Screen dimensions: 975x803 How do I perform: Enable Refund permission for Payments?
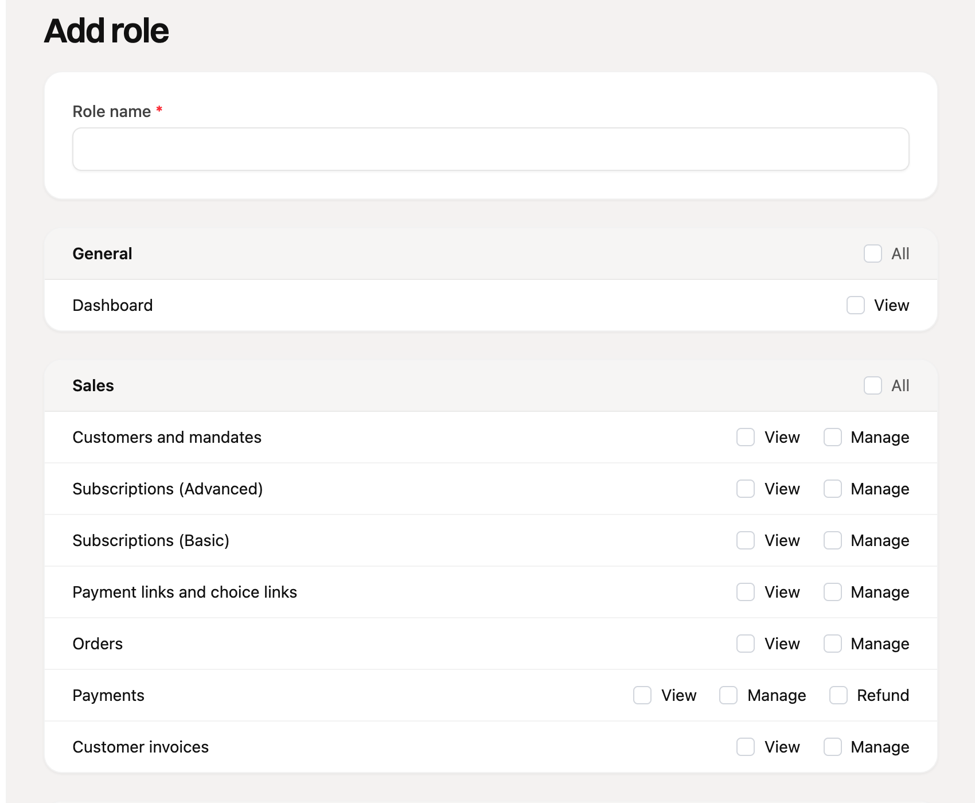[x=838, y=695]
